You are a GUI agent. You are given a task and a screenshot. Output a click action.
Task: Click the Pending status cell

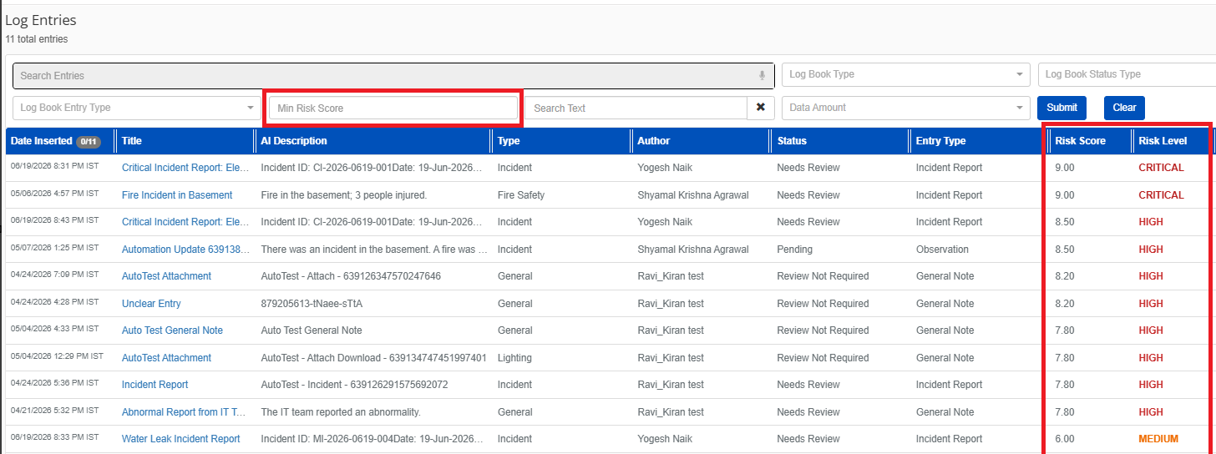coord(795,250)
